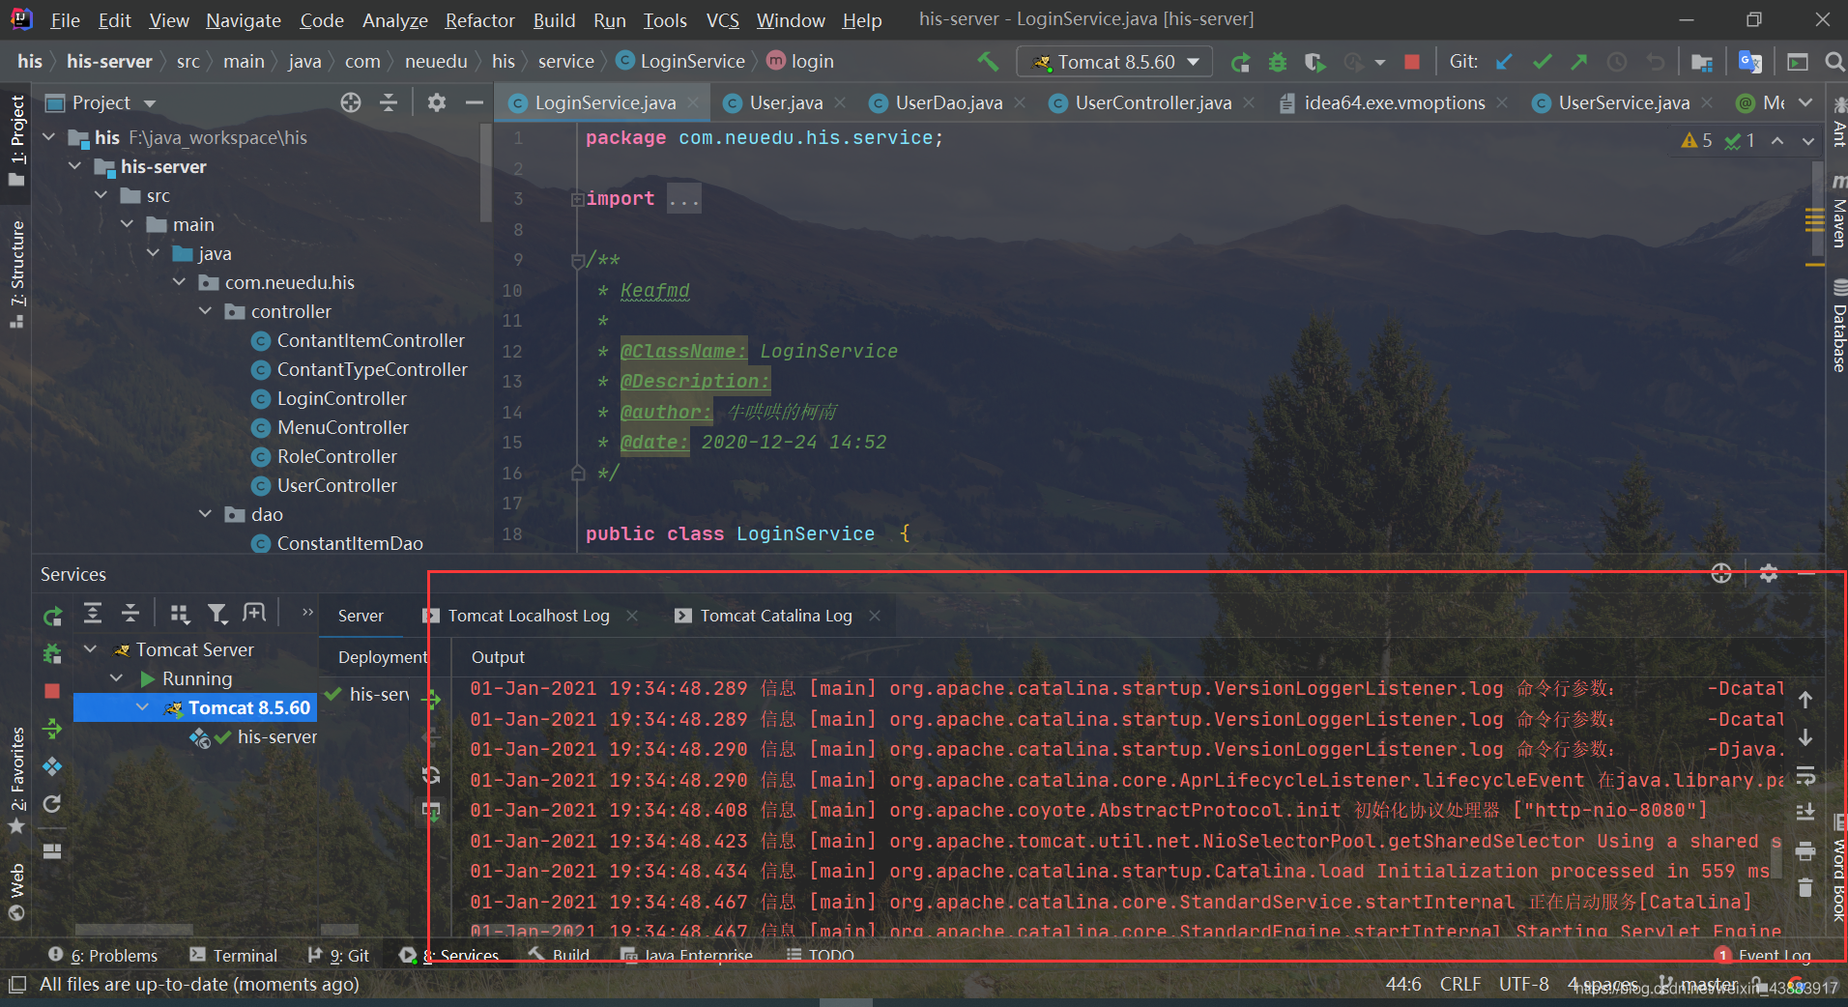The image size is (1848, 1007).
Task: Open the Event Log button
Action: (1763, 955)
